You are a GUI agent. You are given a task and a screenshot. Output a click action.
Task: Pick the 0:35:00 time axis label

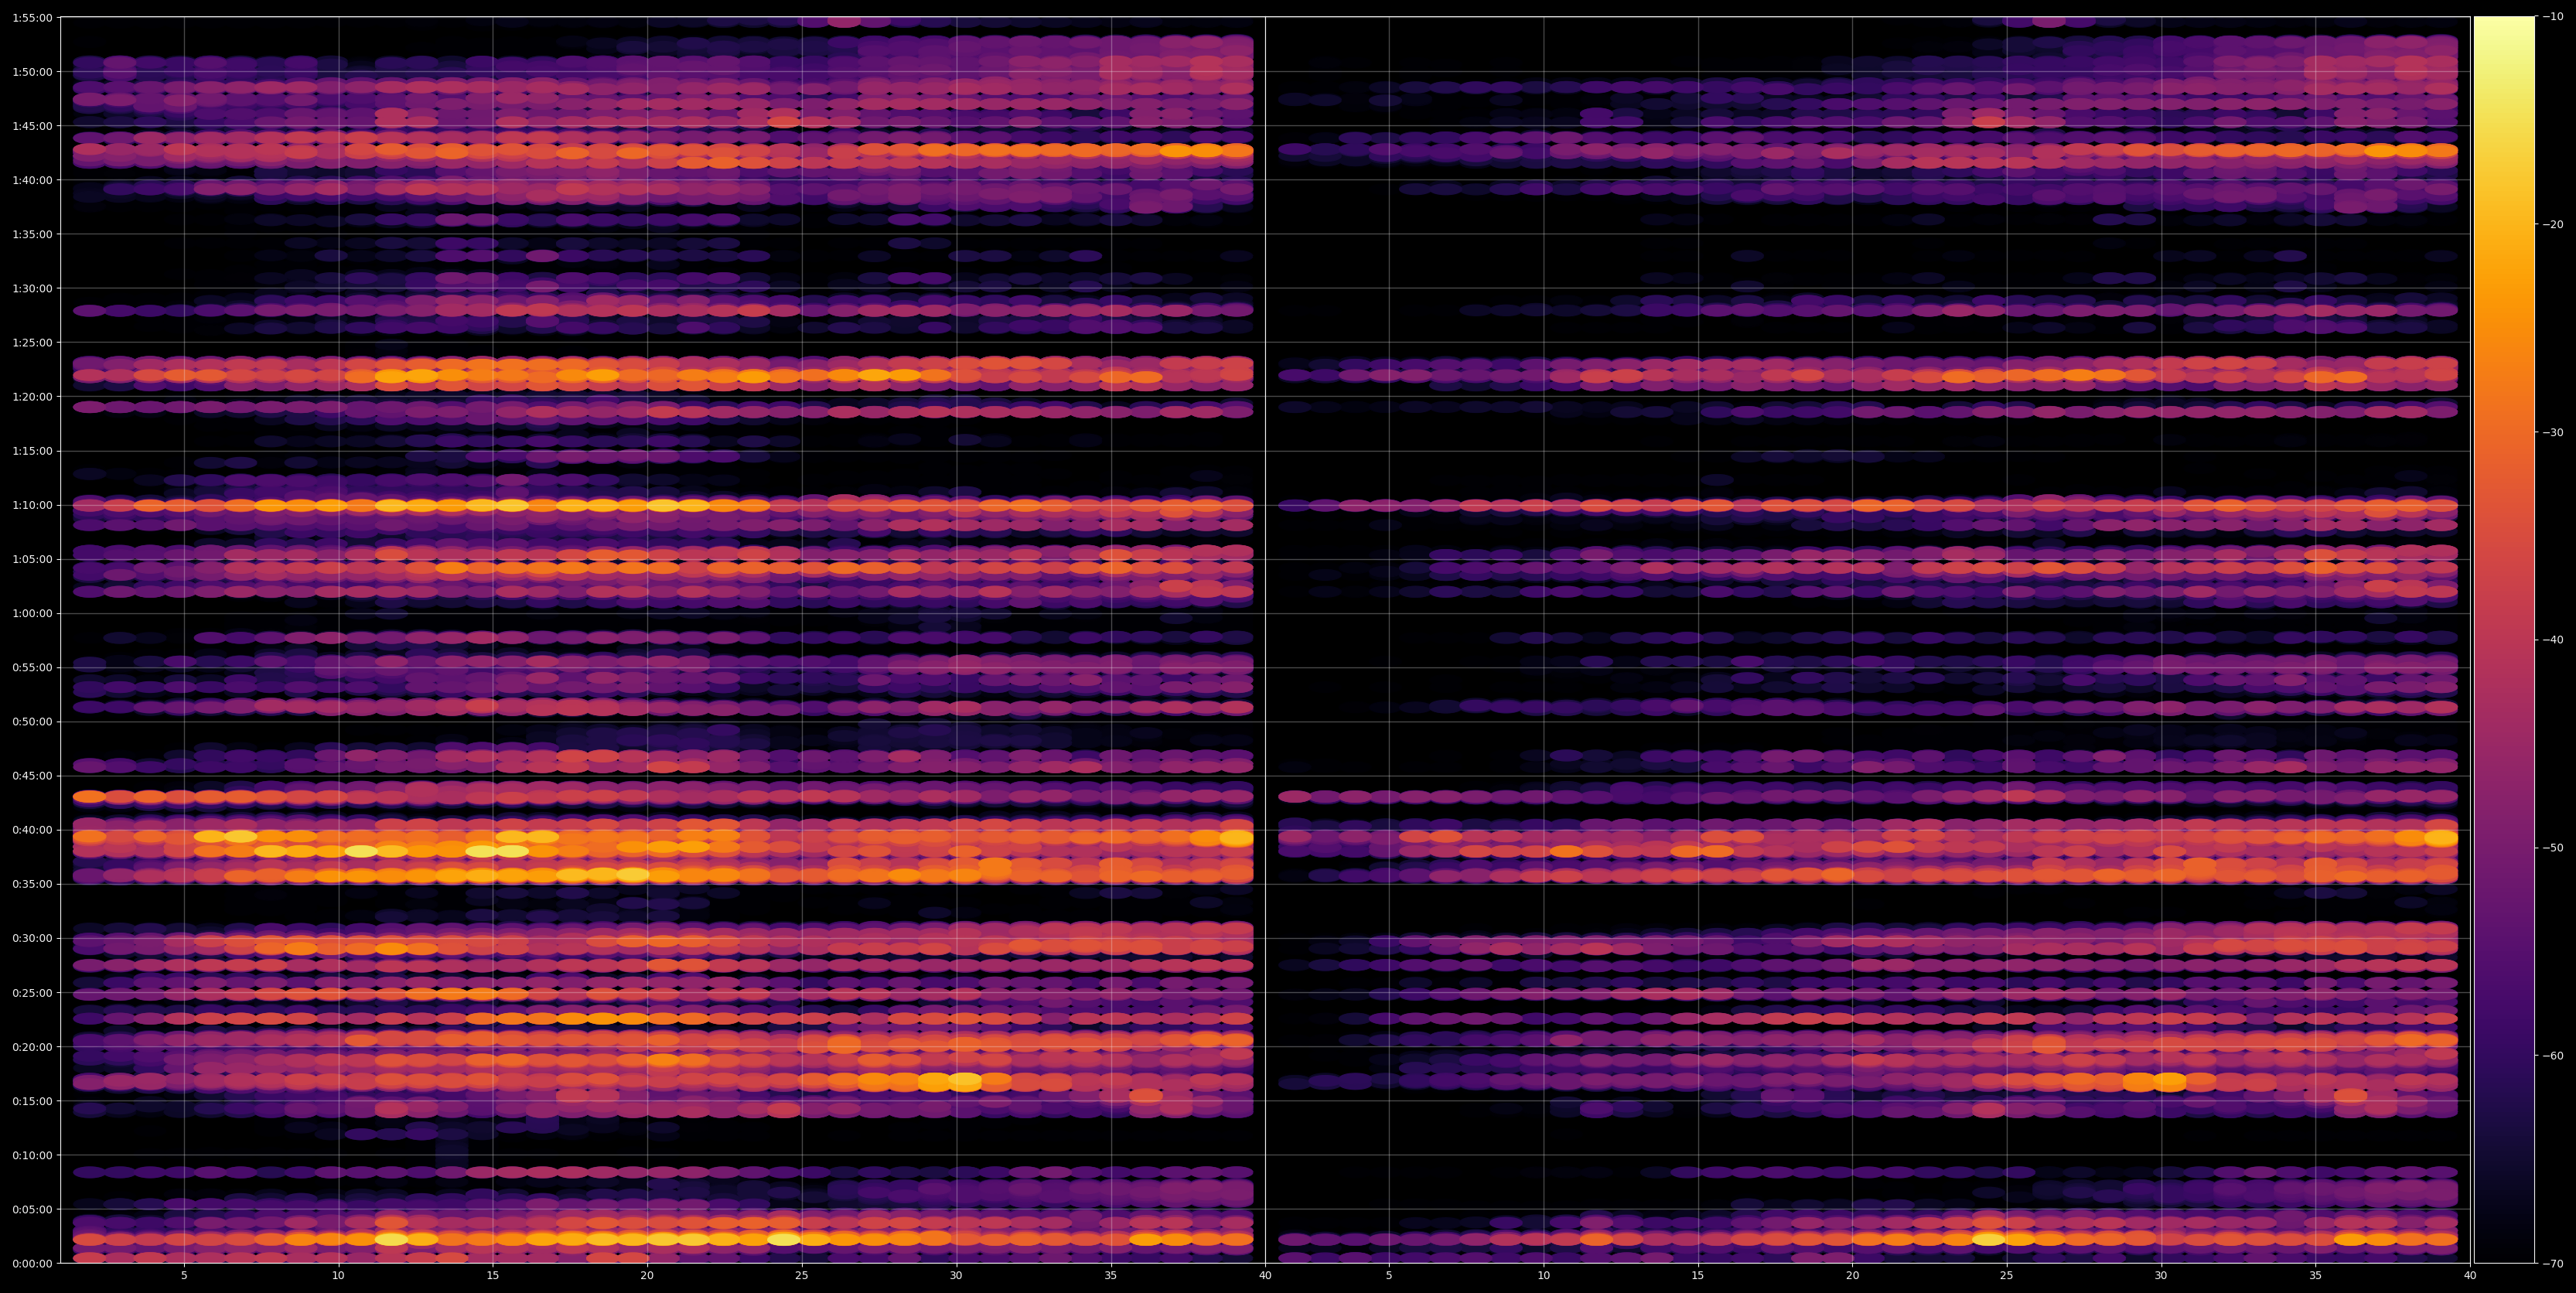coord(32,884)
